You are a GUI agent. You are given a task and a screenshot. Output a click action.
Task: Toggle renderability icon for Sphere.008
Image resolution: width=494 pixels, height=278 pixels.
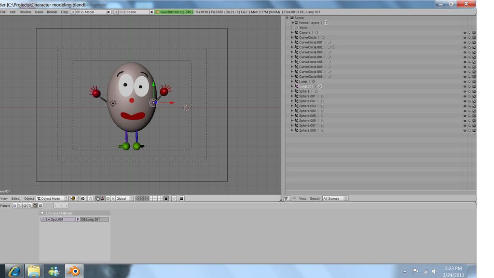(474, 130)
